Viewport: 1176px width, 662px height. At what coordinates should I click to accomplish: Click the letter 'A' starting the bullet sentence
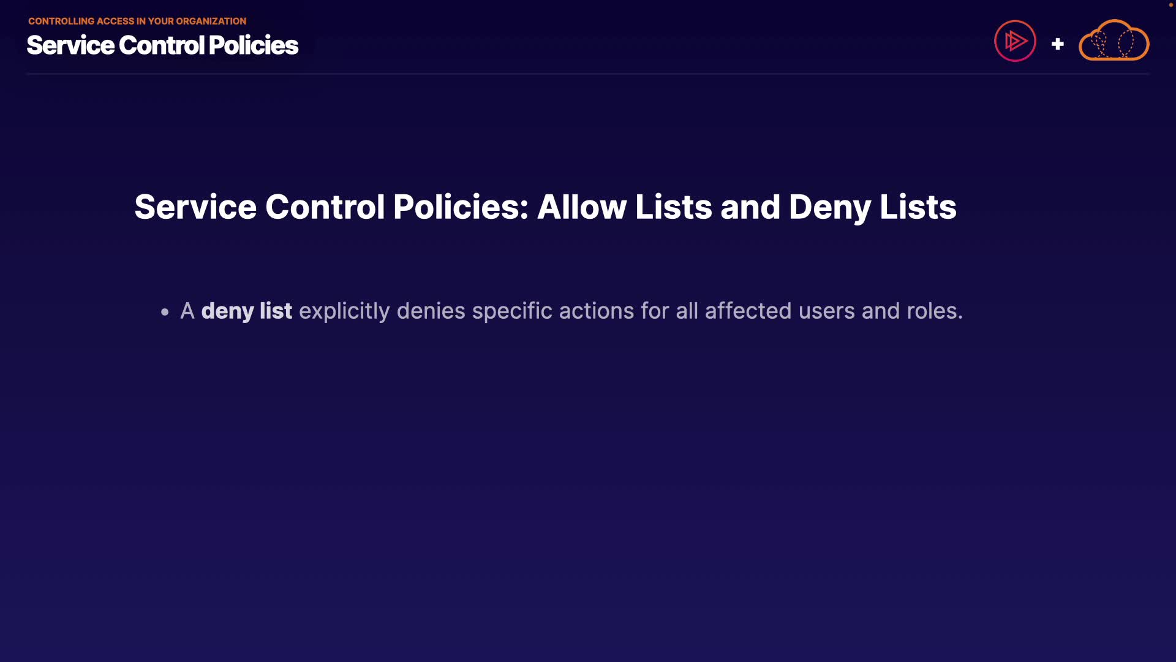tap(187, 311)
